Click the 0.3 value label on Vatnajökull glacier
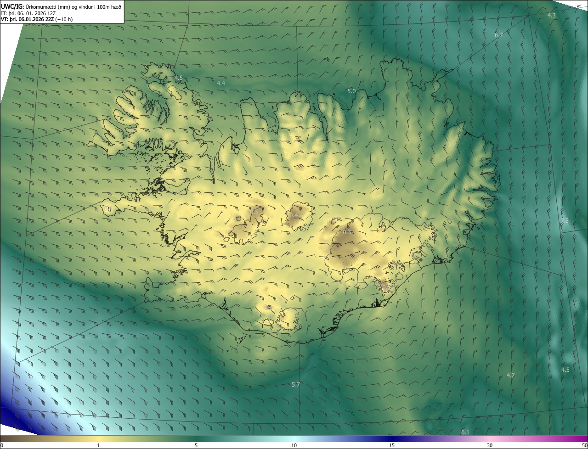Screen dimensions: 588x449 [x=347, y=232]
